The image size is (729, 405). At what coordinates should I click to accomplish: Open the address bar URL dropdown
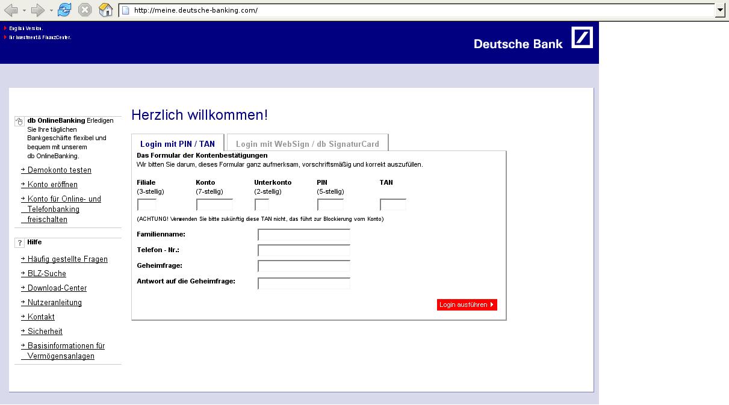coord(720,10)
